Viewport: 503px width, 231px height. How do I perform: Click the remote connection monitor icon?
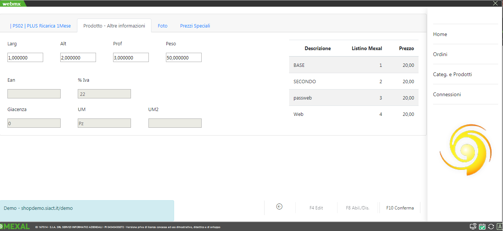click(473, 227)
